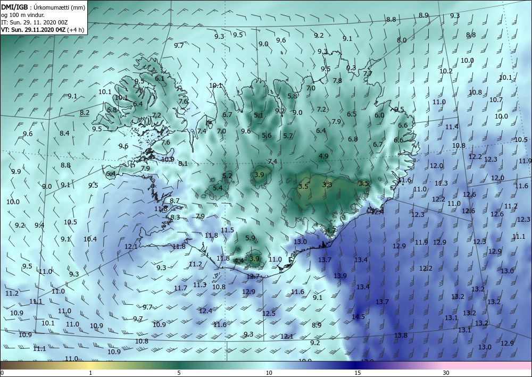The image size is (532, 377).
Task: Click the colour scale bar at the bottom
Action: 266,365
